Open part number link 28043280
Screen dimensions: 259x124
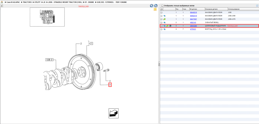tap(193, 26)
